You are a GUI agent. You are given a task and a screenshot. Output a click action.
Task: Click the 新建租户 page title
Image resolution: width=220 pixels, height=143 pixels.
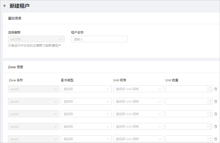[19, 6]
